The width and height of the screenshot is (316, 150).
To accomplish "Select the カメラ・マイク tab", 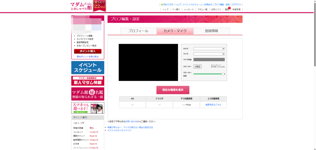I will pyautogui.click(x=175, y=31).
